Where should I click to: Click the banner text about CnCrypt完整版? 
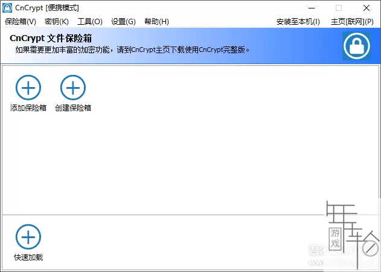(x=132, y=50)
